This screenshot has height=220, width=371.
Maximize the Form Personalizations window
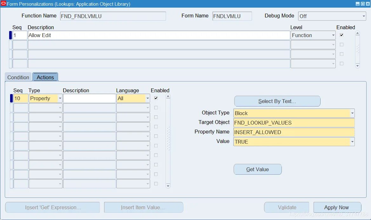[363, 4]
